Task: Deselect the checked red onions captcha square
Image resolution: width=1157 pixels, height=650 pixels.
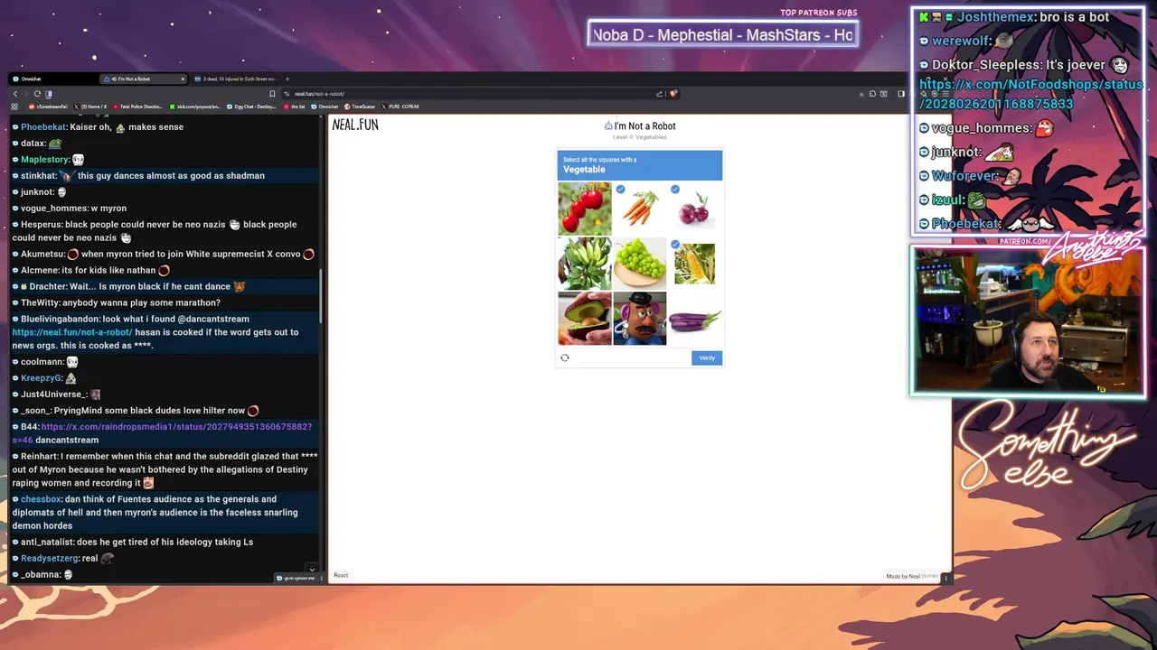Action: coord(694,209)
